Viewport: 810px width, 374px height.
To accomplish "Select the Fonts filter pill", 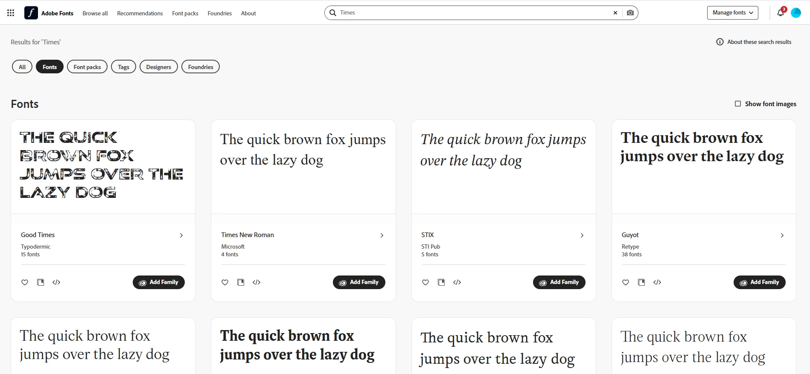I will 50,67.
